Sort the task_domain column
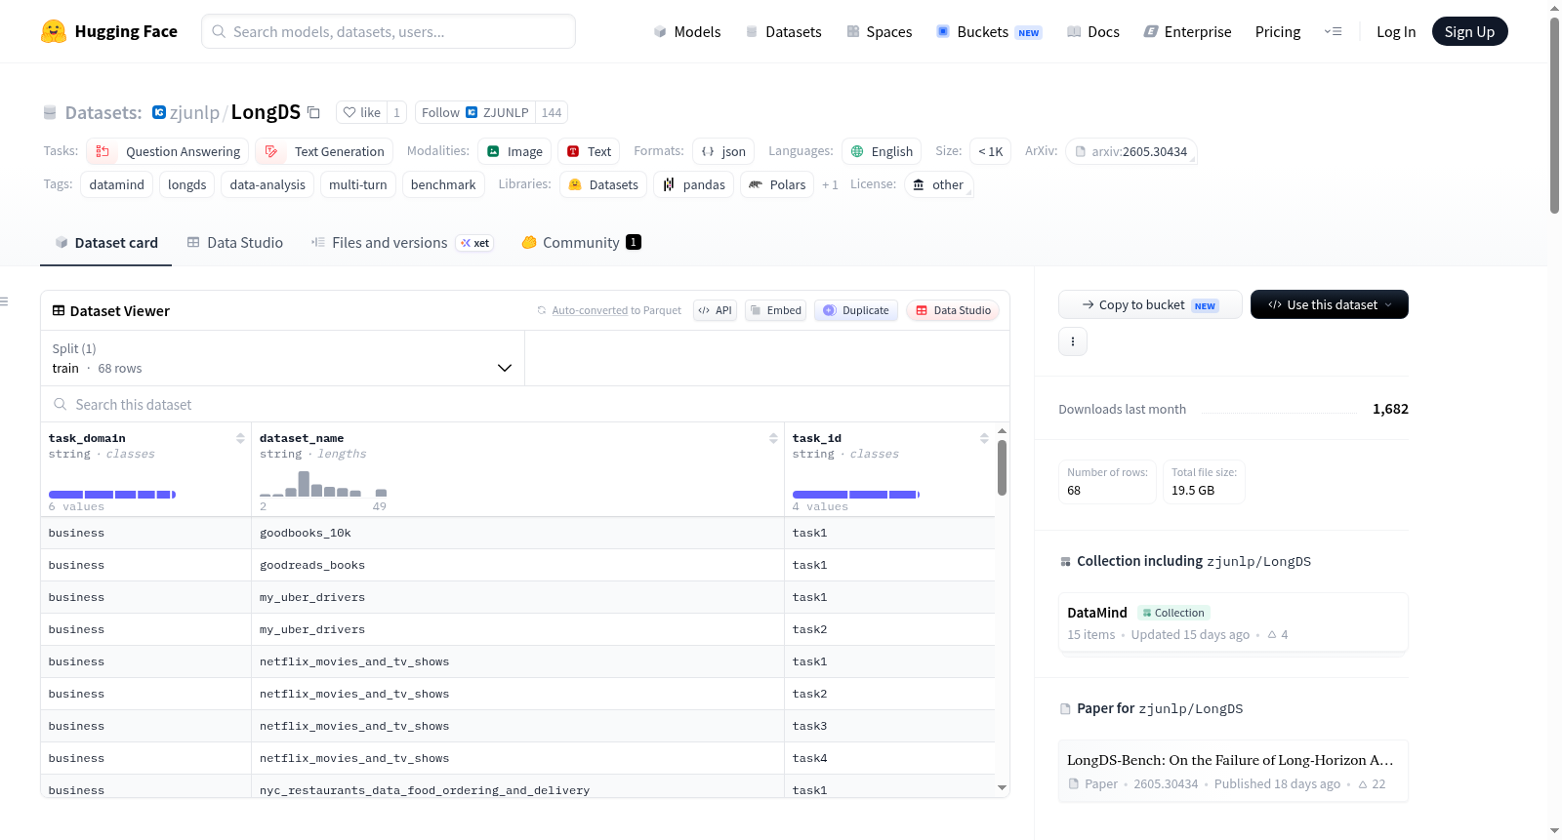Image resolution: width=1562 pixels, height=840 pixels. pyautogui.click(x=240, y=438)
